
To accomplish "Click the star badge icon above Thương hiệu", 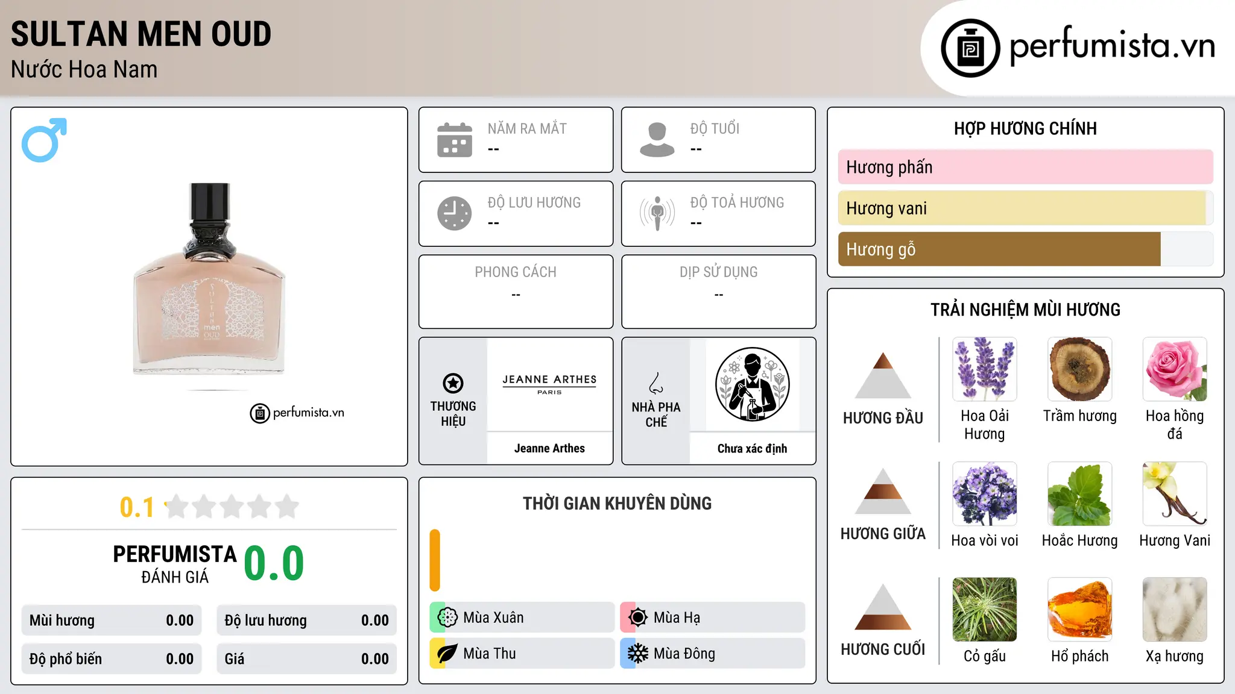I will pos(453,383).
